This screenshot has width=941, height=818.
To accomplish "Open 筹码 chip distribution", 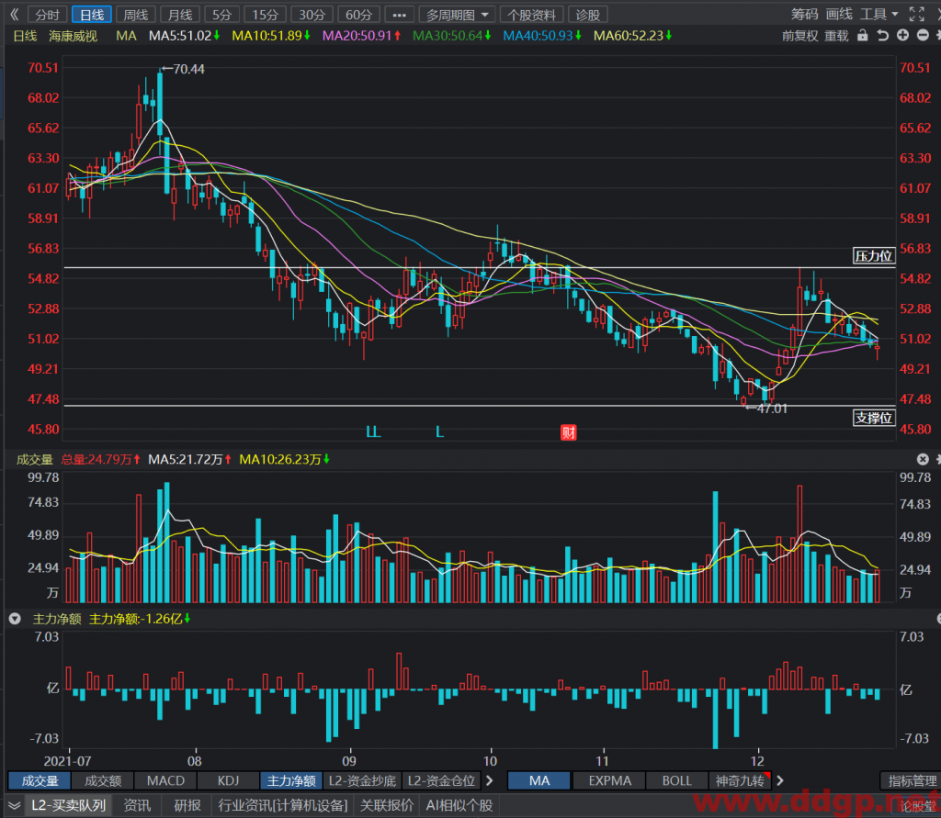I will click(804, 15).
